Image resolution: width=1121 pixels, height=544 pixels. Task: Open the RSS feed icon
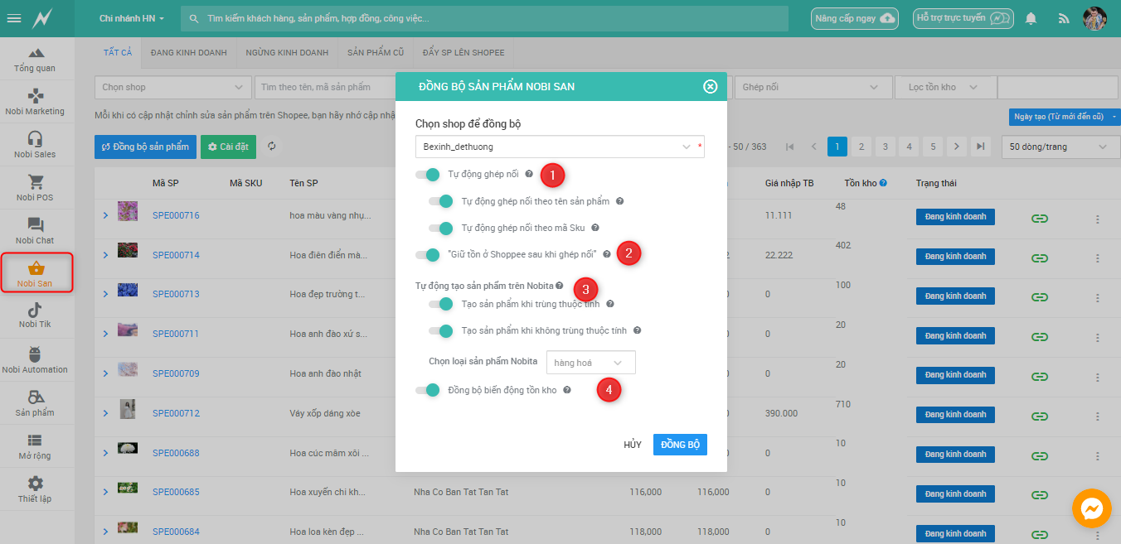1064,18
